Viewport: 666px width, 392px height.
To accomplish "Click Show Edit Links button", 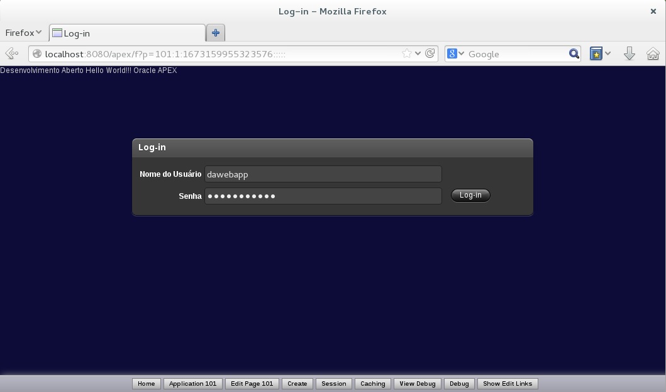I will [x=507, y=384].
